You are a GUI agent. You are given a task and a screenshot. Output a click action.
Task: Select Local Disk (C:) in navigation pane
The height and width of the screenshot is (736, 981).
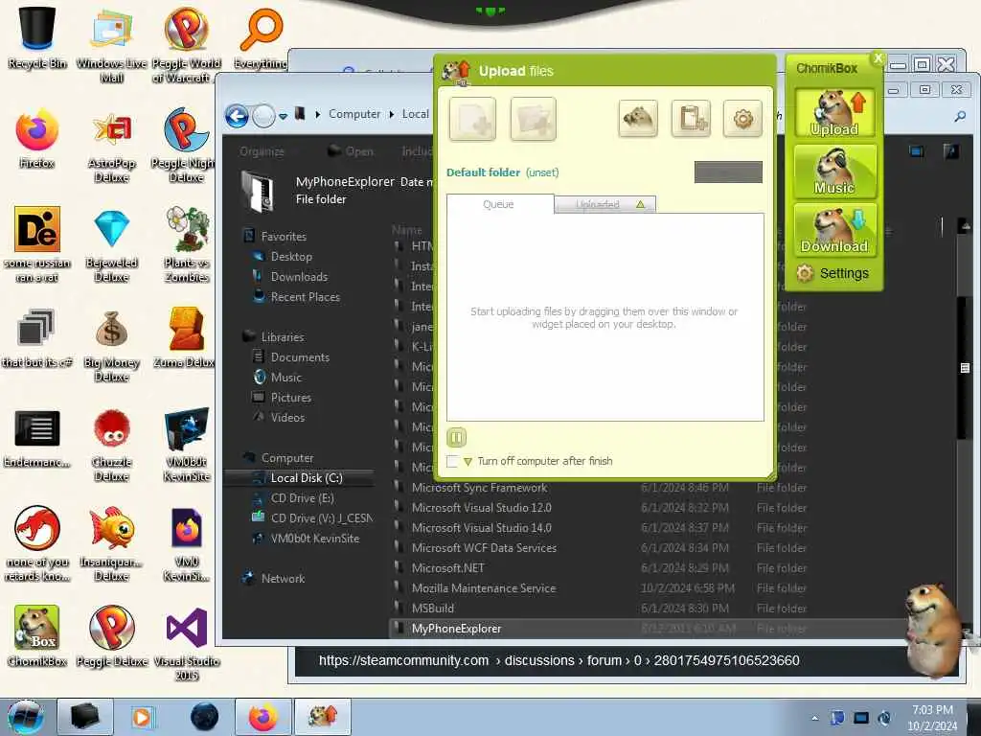coord(306,477)
